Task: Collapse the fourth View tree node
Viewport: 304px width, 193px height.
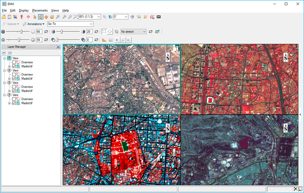Action: coord(4,95)
